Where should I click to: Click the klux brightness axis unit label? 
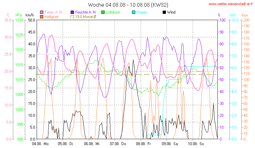[x=245, y=15]
